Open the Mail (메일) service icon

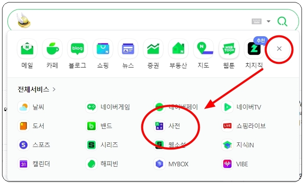point(27,49)
